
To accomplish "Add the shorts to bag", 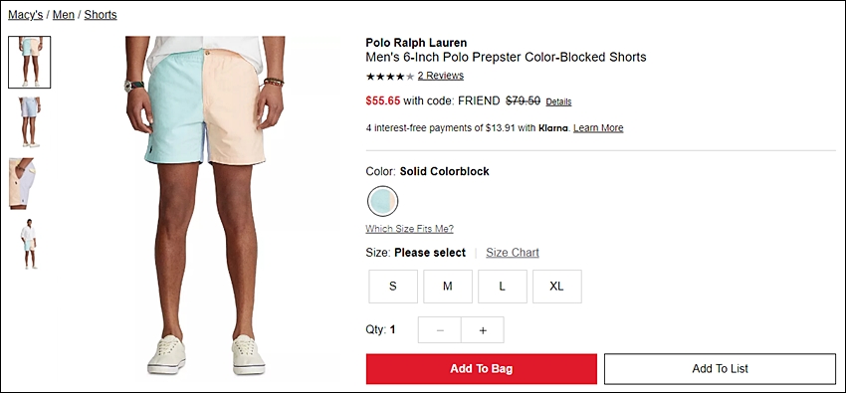I will point(482,369).
